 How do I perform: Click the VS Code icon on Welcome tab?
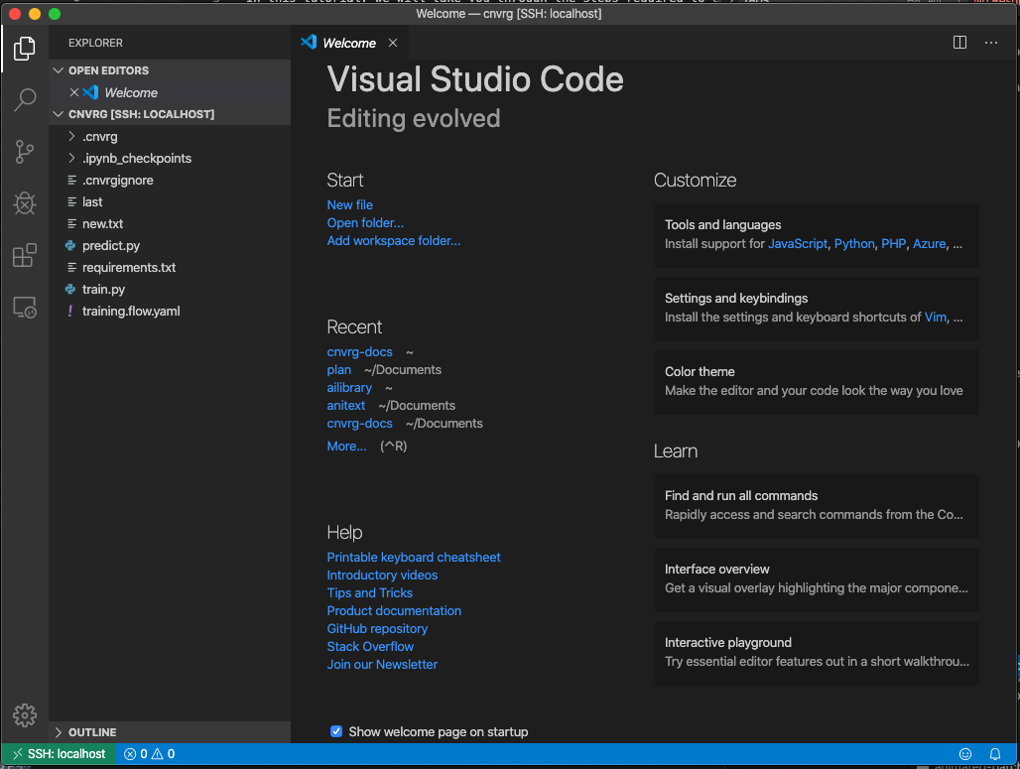(x=309, y=43)
